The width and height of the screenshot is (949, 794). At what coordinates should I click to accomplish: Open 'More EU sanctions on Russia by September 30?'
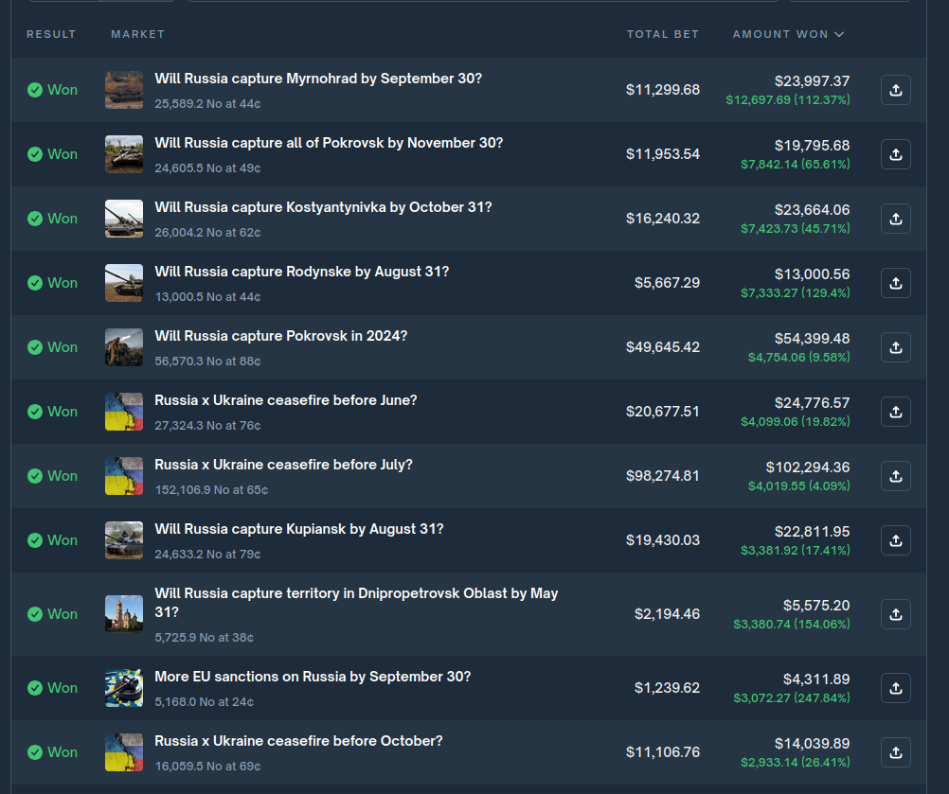point(313,677)
